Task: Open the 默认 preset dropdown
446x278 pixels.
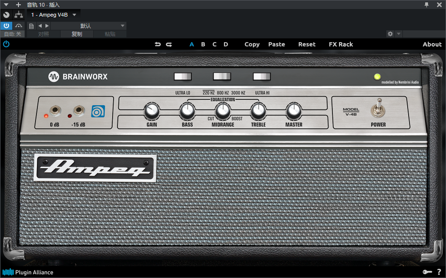Action: [88, 26]
